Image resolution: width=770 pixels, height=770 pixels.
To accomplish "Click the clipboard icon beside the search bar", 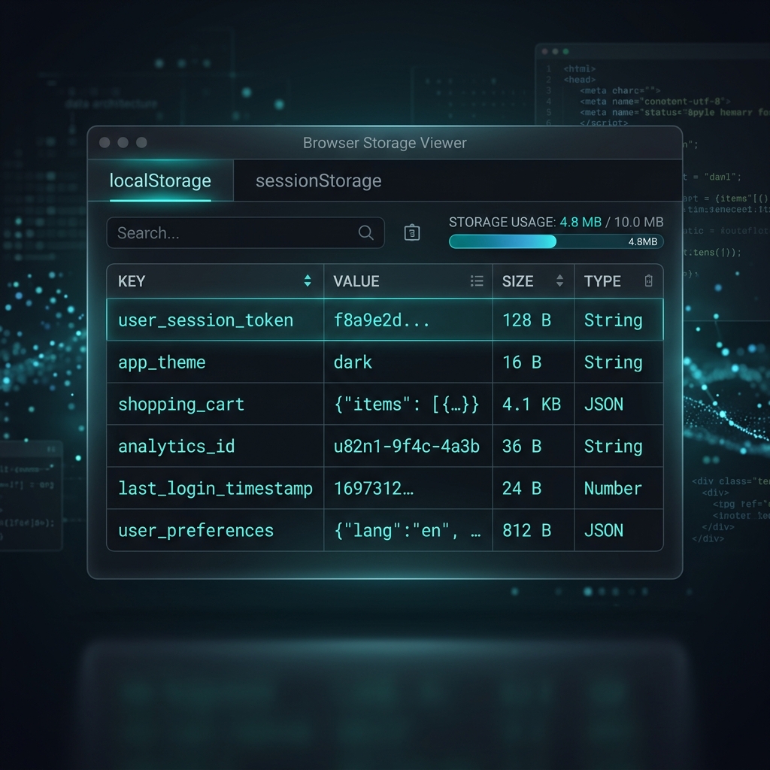I will click(x=411, y=233).
